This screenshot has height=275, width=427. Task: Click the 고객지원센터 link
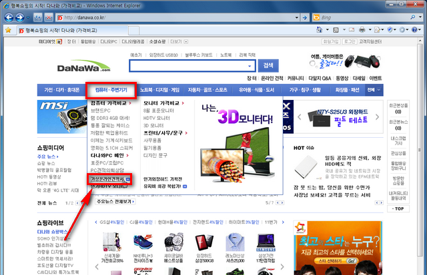pos(370,41)
